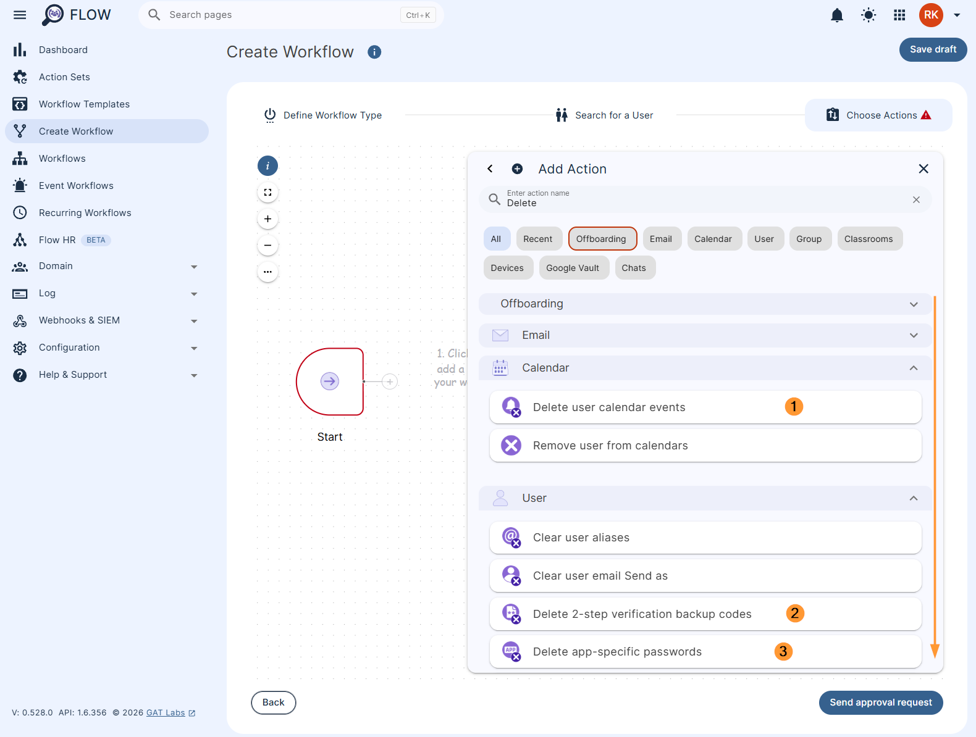Image resolution: width=976 pixels, height=737 pixels.
Task: Collapse the Calendar section
Action: 705,368
